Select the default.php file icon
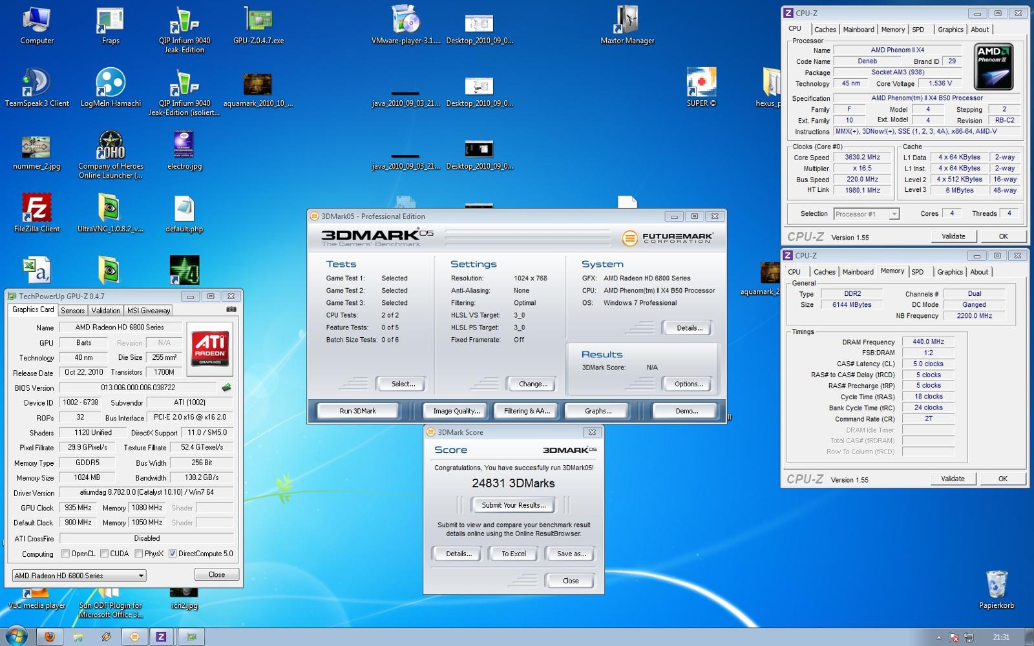This screenshot has height=646, width=1034. pyautogui.click(x=184, y=213)
